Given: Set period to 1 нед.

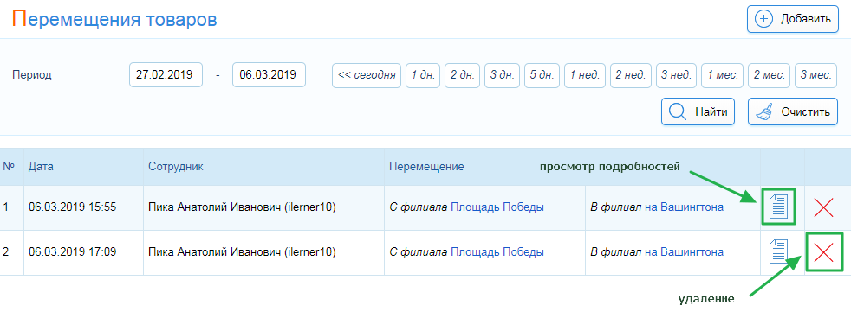Looking at the screenshot, I should pyautogui.click(x=584, y=75).
